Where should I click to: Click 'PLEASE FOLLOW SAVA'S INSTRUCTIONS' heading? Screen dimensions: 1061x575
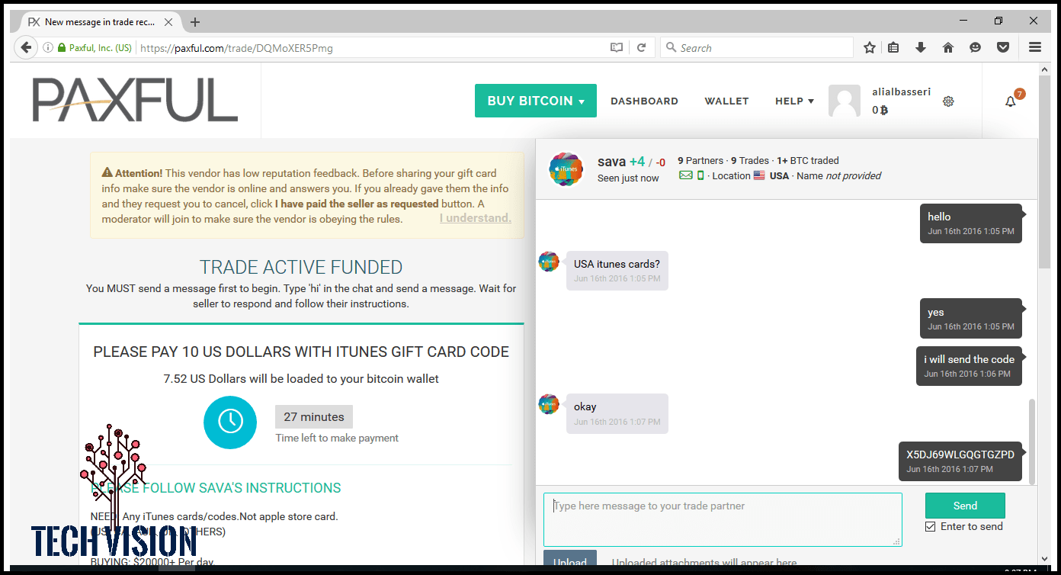pyautogui.click(x=216, y=487)
